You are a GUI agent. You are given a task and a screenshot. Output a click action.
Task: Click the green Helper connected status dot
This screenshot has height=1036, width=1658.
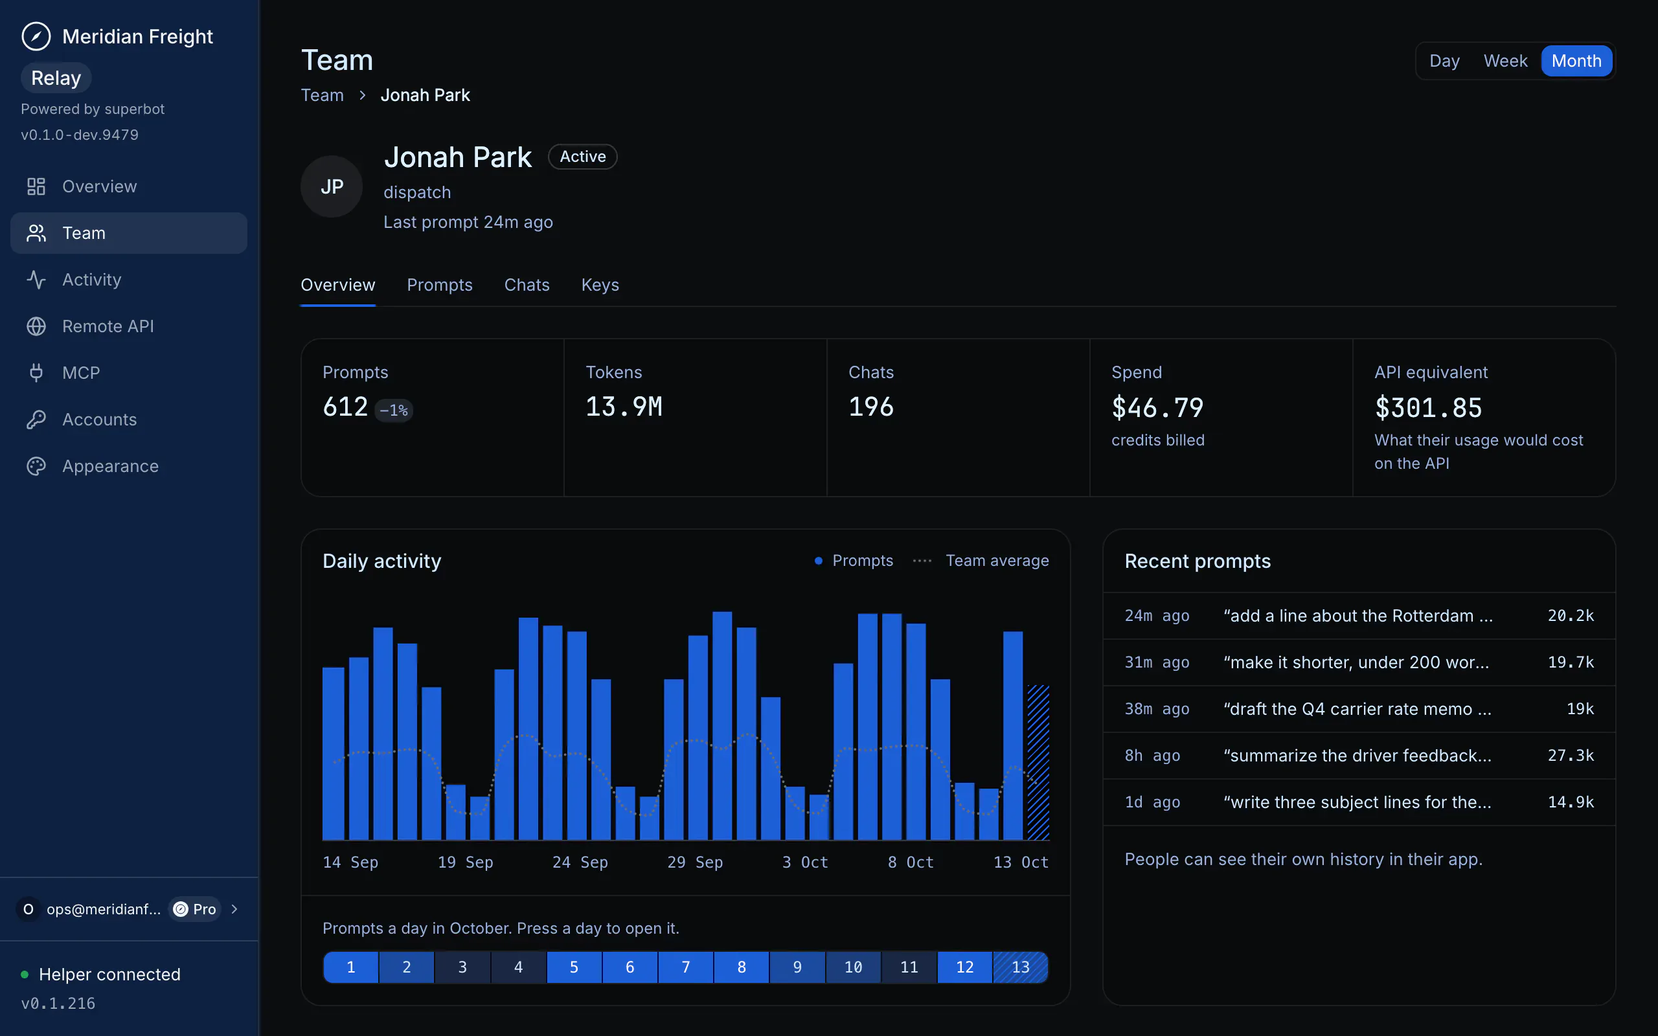point(25,974)
